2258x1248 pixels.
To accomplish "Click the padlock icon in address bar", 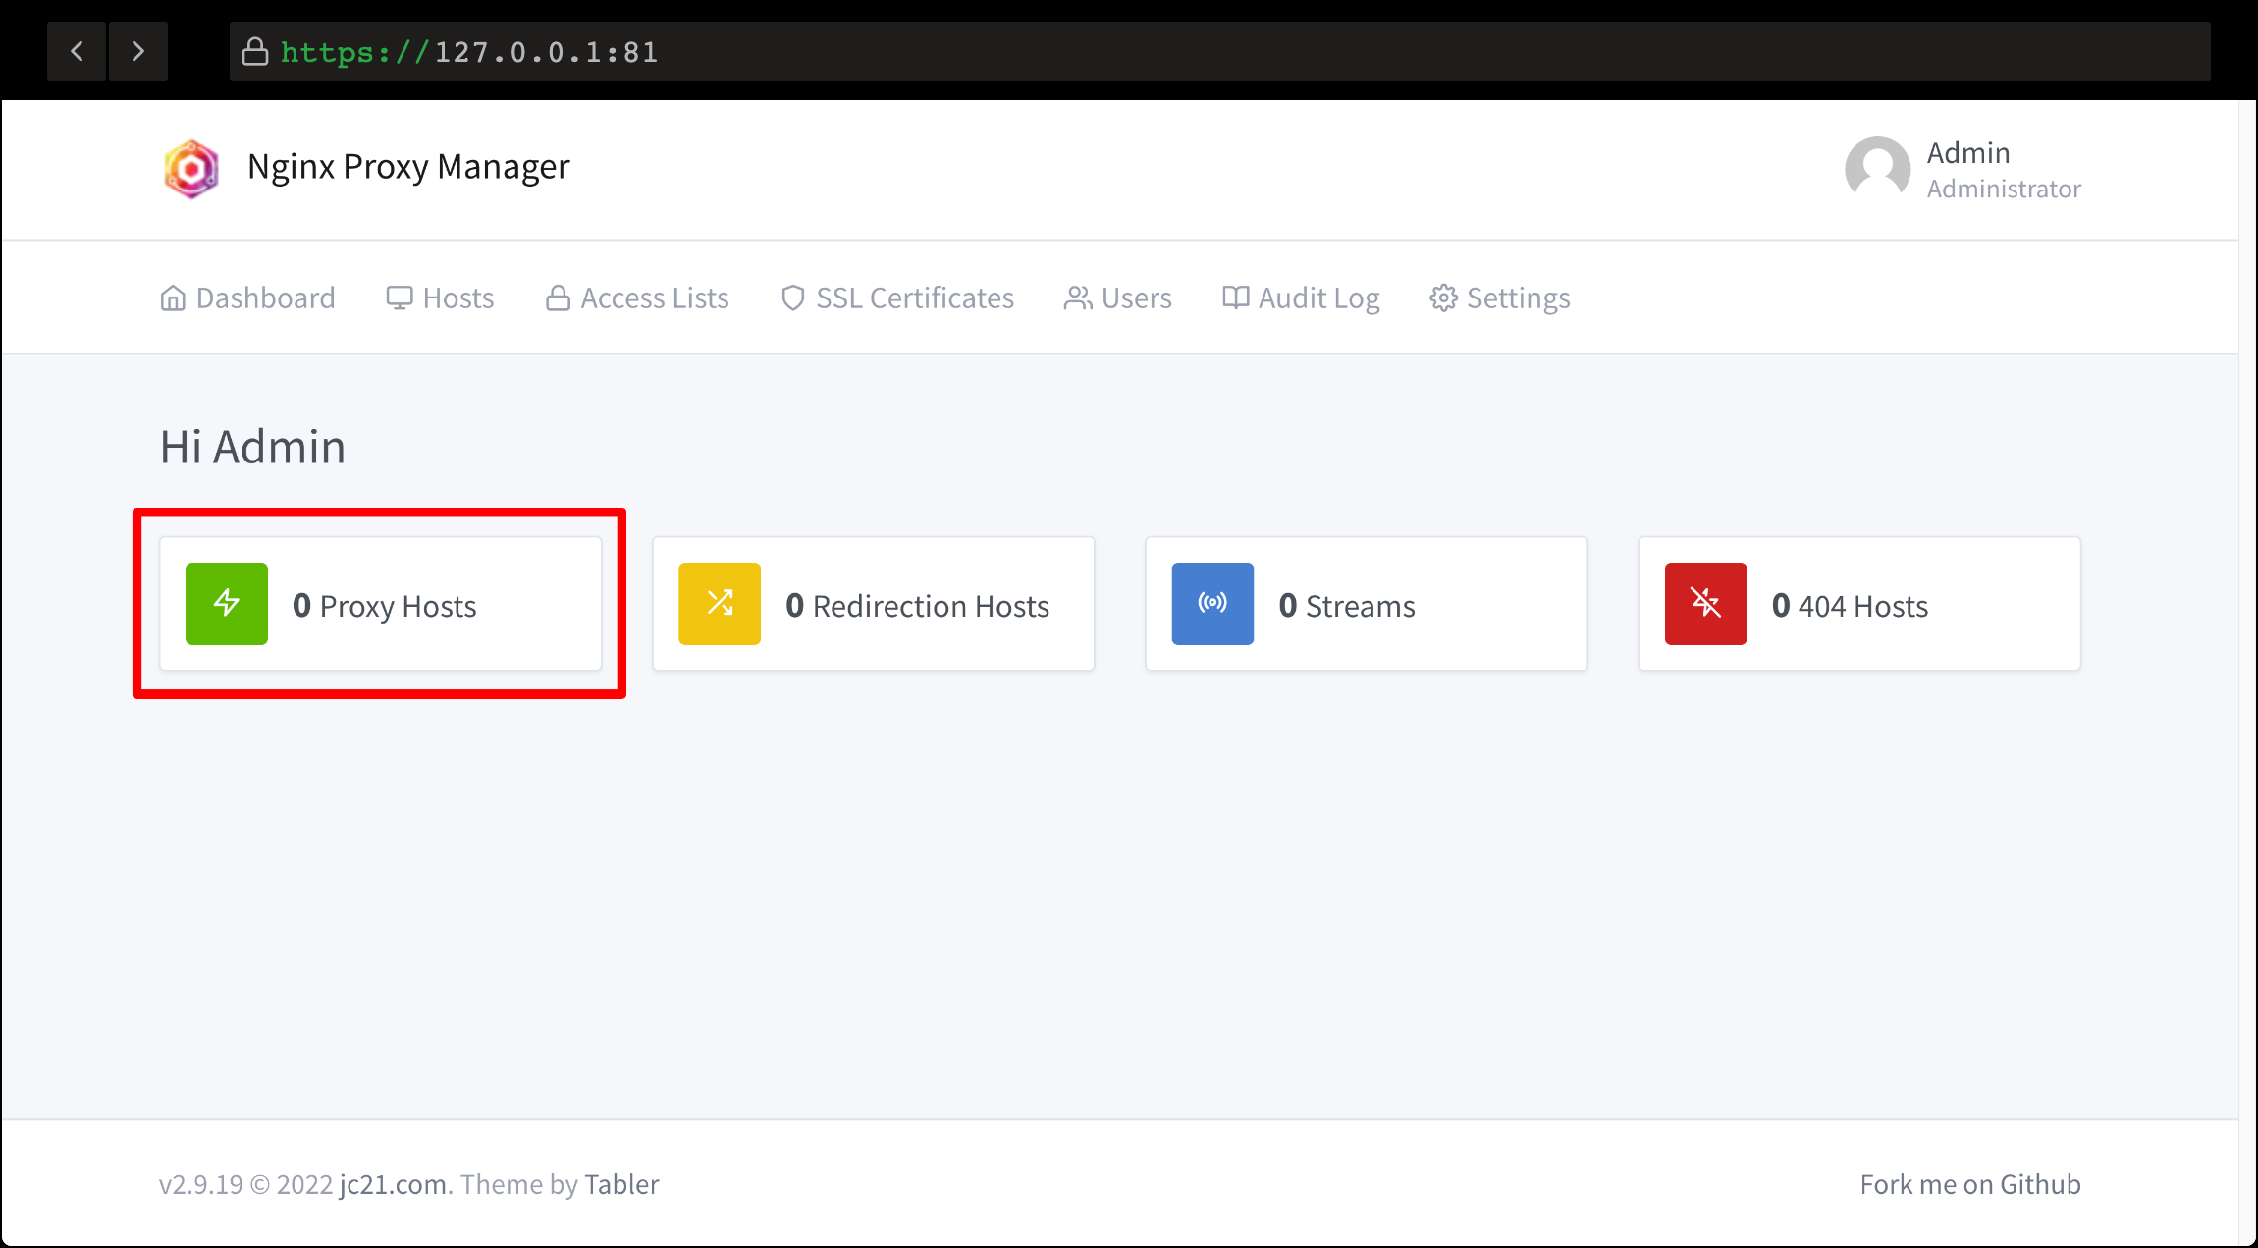I will [255, 51].
